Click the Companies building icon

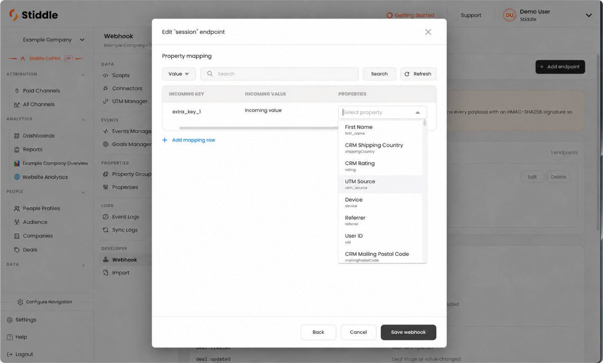point(17,236)
